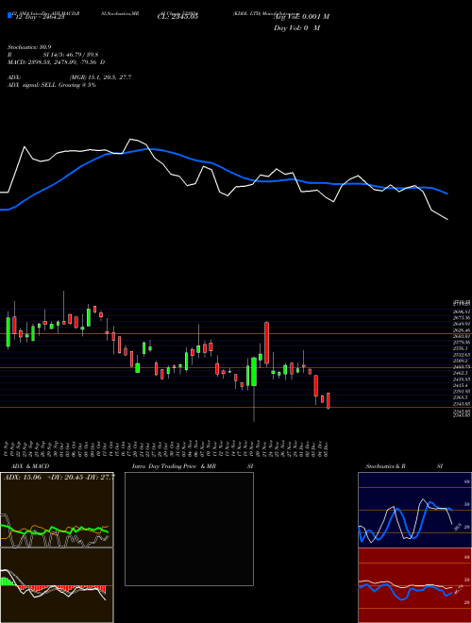The width and height of the screenshot is (472, 623).
Task: Click the empty Intra Day Trading chart box
Action: (189, 529)
